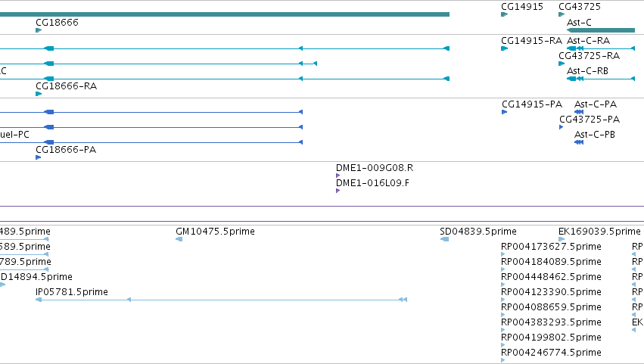Select the thick teal Ast-C gene bar
Viewport: 644px width, 364px height.
600,30
